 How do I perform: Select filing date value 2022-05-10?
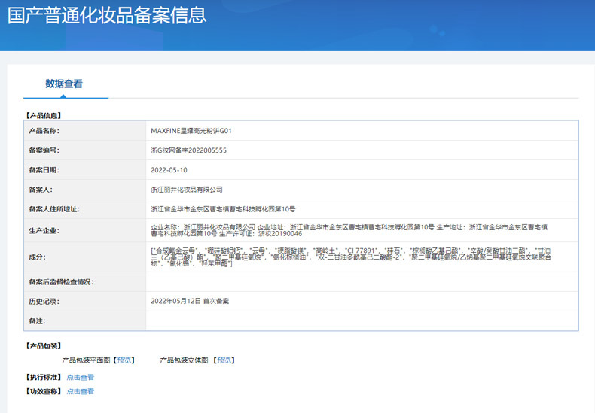[x=169, y=170]
